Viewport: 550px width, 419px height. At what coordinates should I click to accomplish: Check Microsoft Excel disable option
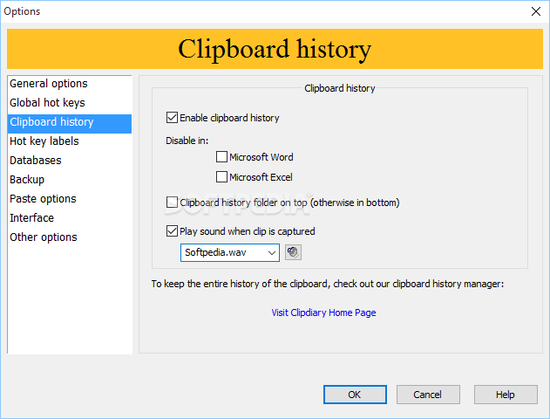pos(221,176)
